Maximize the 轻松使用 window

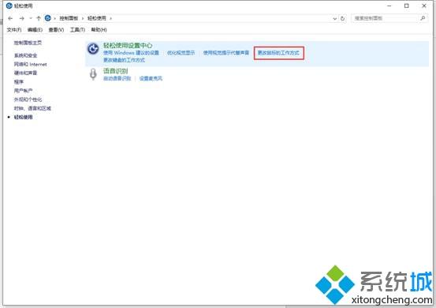coord(407,6)
